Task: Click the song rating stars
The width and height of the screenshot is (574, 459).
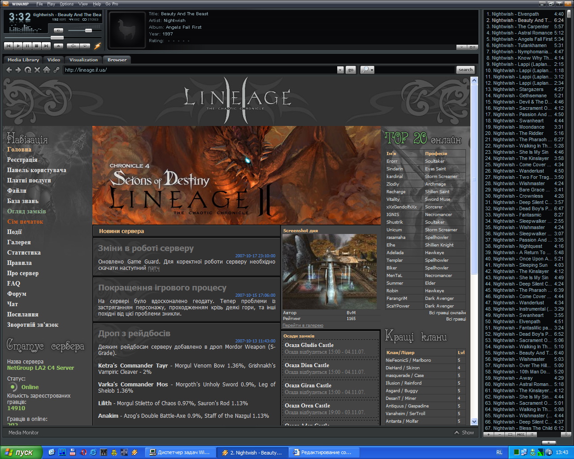Action: pyautogui.click(x=178, y=41)
